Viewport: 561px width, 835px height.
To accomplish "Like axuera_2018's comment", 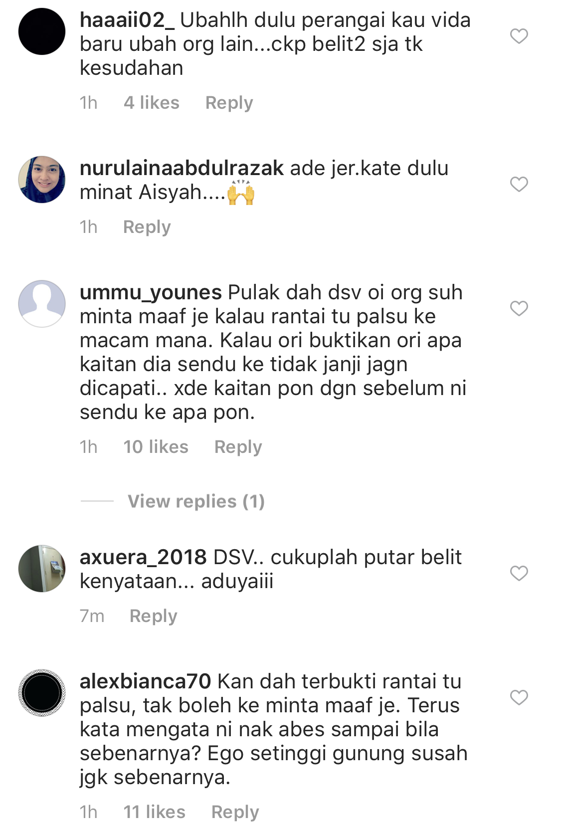I will 519,573.
